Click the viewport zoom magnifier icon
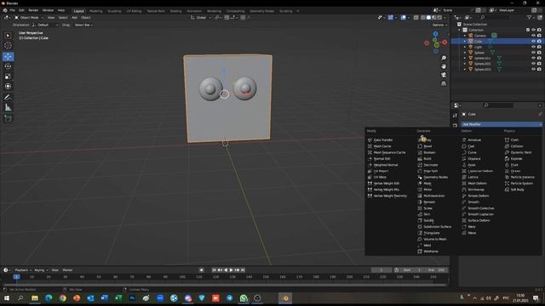 444,58
